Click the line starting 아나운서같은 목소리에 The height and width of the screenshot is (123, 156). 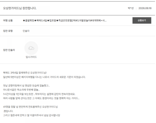click(21, 90)
